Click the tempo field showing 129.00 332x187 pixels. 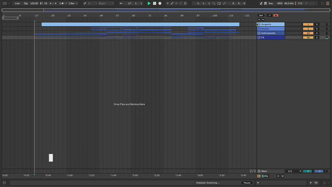click(x=34, y=3)
